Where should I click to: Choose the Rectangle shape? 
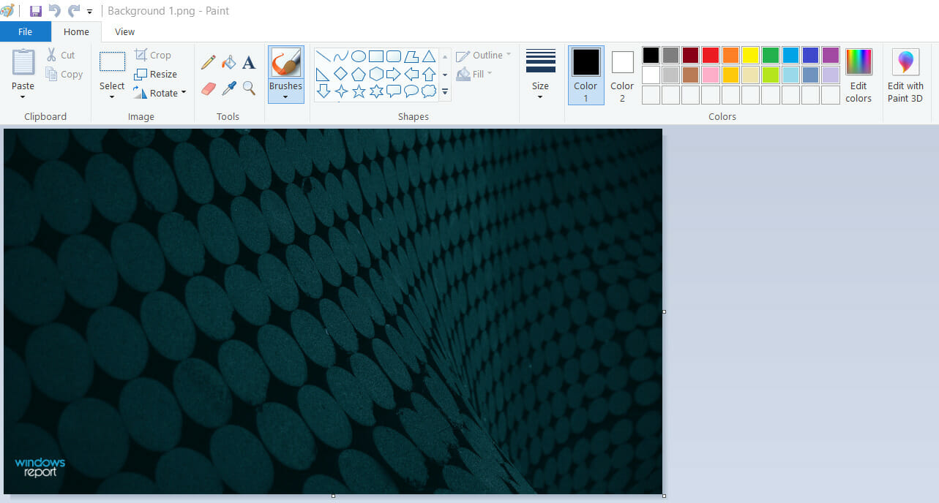click(x=376, y=56)
